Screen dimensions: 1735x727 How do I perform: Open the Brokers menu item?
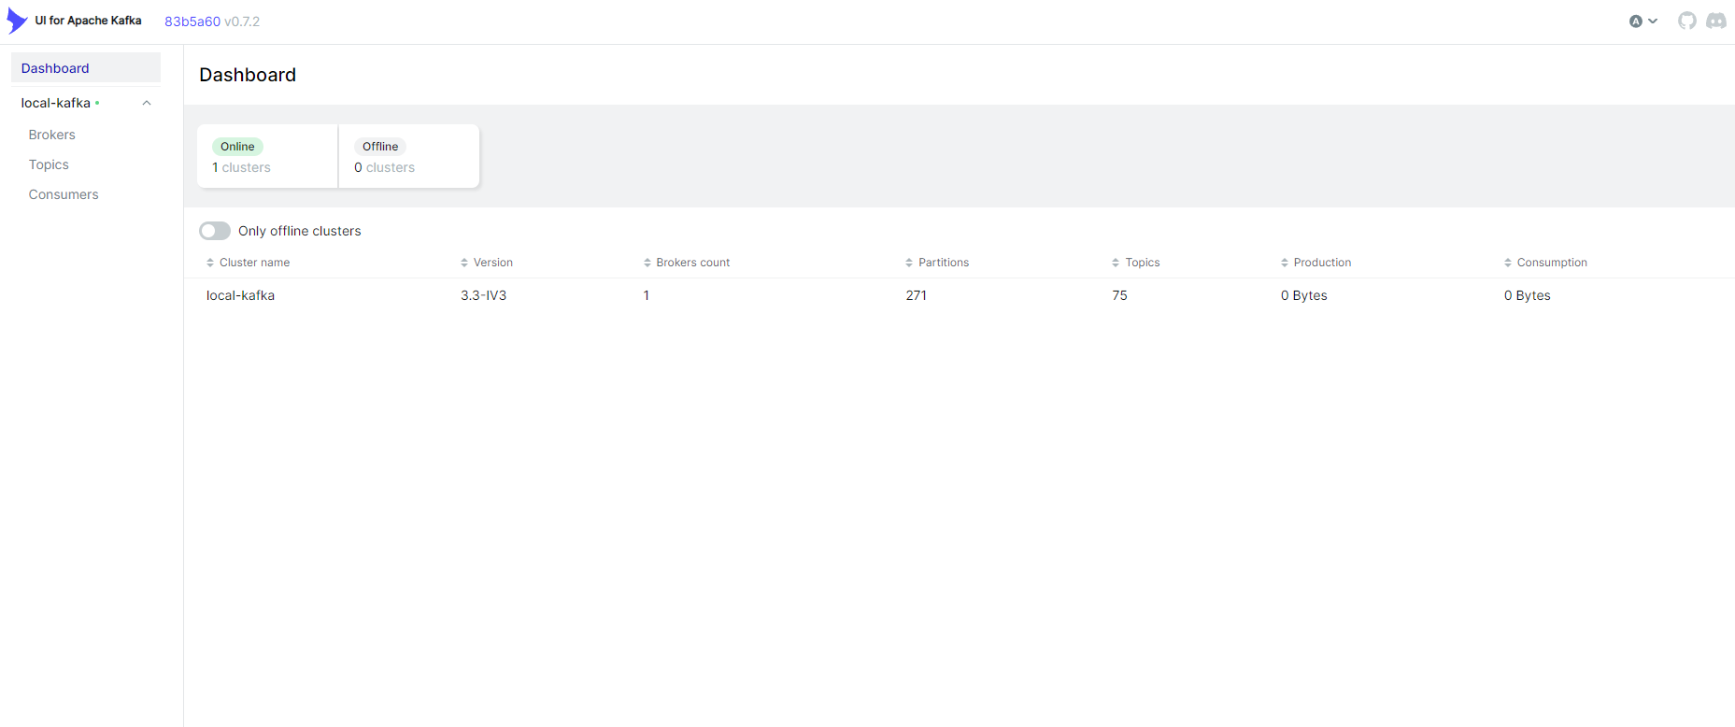[x=52, y=135]
